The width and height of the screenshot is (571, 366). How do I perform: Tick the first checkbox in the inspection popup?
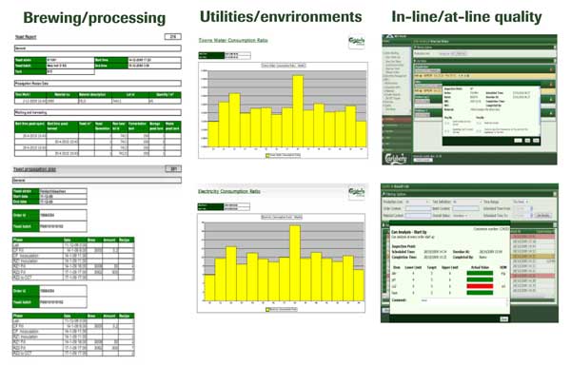click(x=447, y=124)
